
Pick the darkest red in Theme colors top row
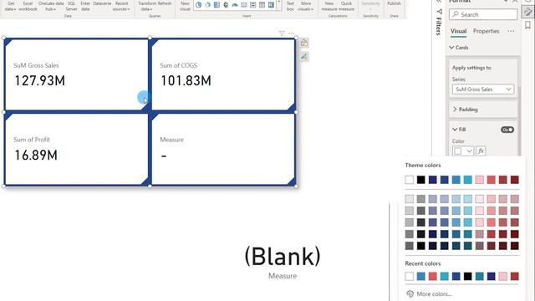pos(515,180)
